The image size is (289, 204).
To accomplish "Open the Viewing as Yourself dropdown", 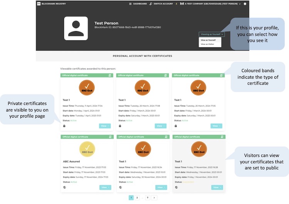I will tap(212, 34).
